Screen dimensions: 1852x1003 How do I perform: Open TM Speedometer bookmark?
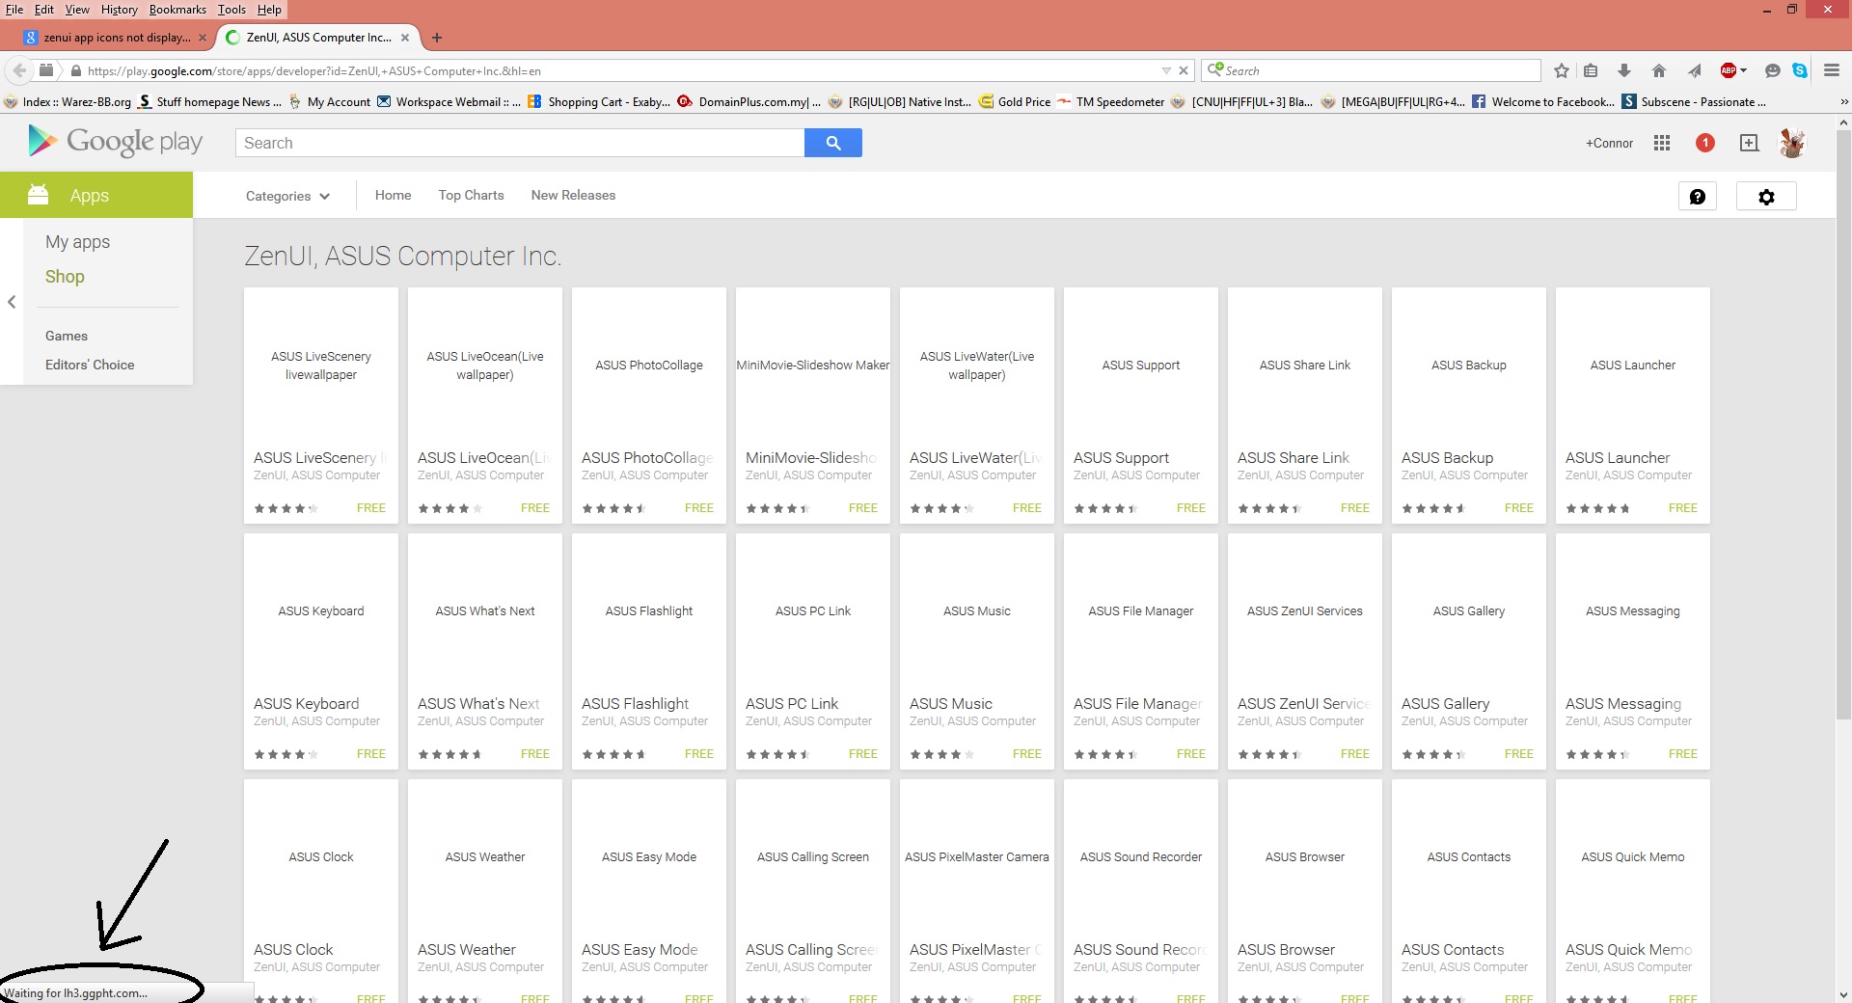point(1110,101)
